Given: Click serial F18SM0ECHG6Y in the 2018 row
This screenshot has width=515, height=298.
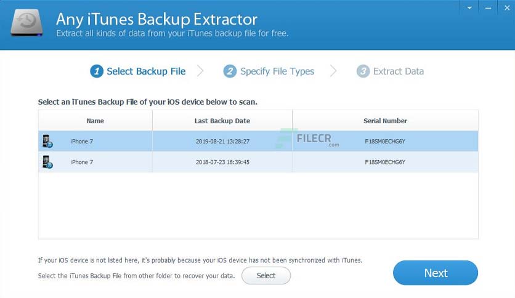Looking at the screenshot, I should pos(385,162).
